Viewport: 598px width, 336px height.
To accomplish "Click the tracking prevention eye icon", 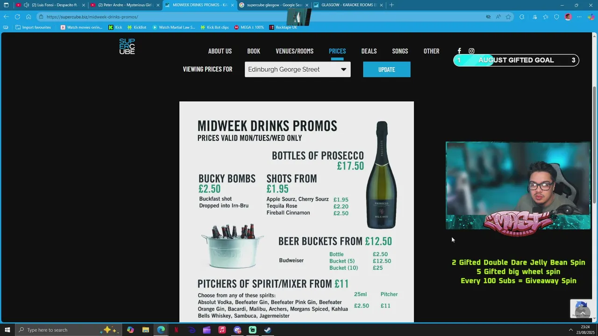I will [x=488, y=17].
